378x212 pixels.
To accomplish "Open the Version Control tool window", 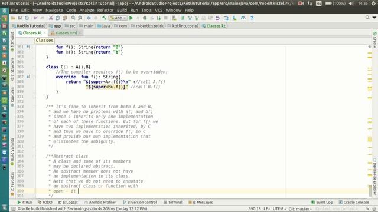I will pyautogui.click(x=140, y=203).
